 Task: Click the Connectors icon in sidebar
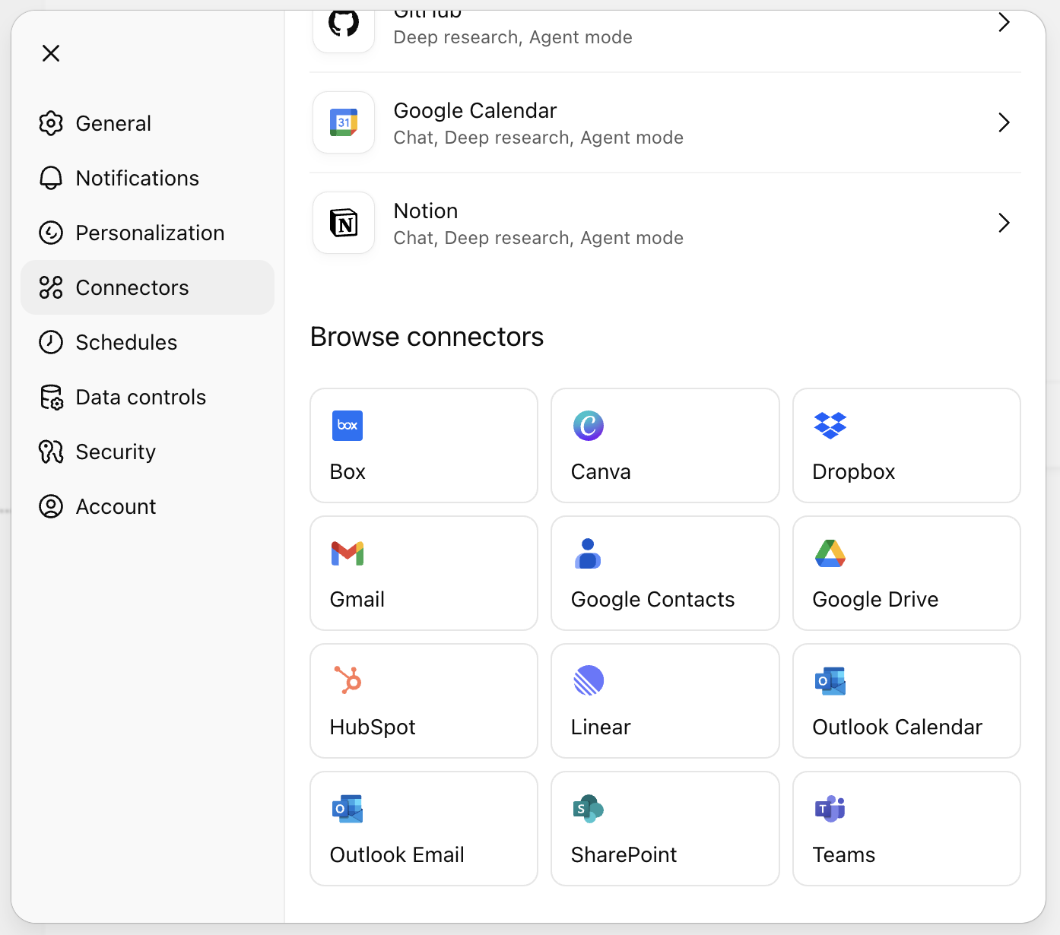[x=51, y=287]
